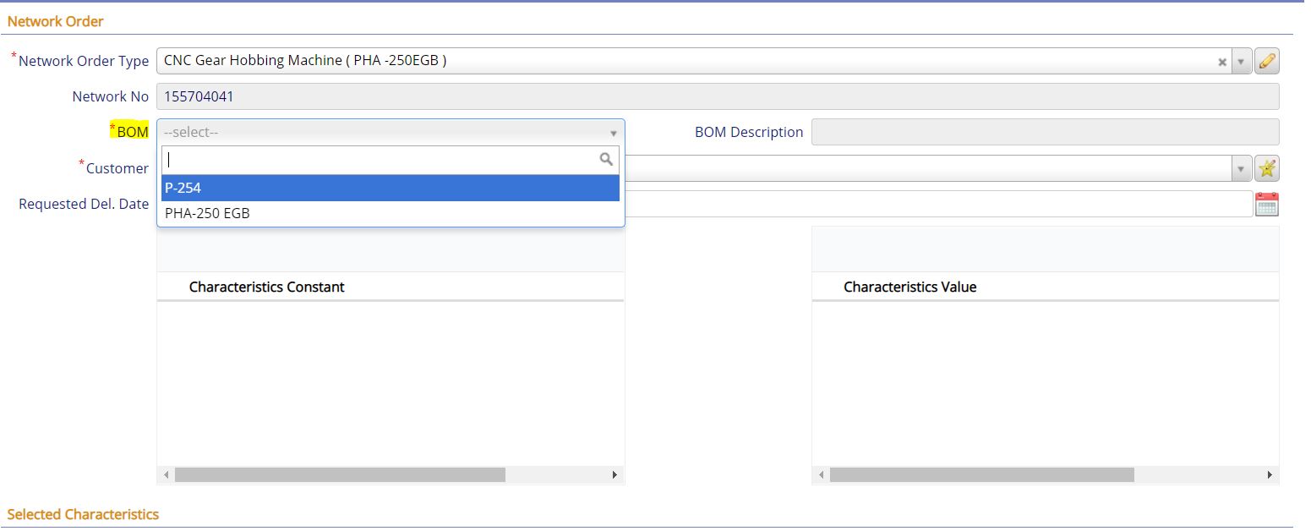The width and height of the screenshot is (1311, 531).
Task: Clear the Network Order Type selection with x
Action: 1222,62
